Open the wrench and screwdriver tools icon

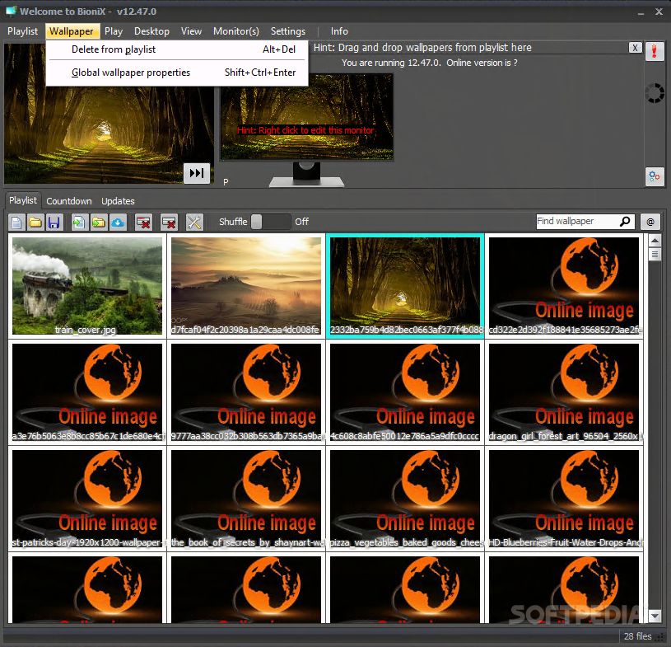tap(194, 222)
